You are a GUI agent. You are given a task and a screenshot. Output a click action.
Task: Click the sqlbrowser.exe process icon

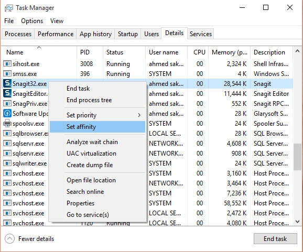(7, 133)
